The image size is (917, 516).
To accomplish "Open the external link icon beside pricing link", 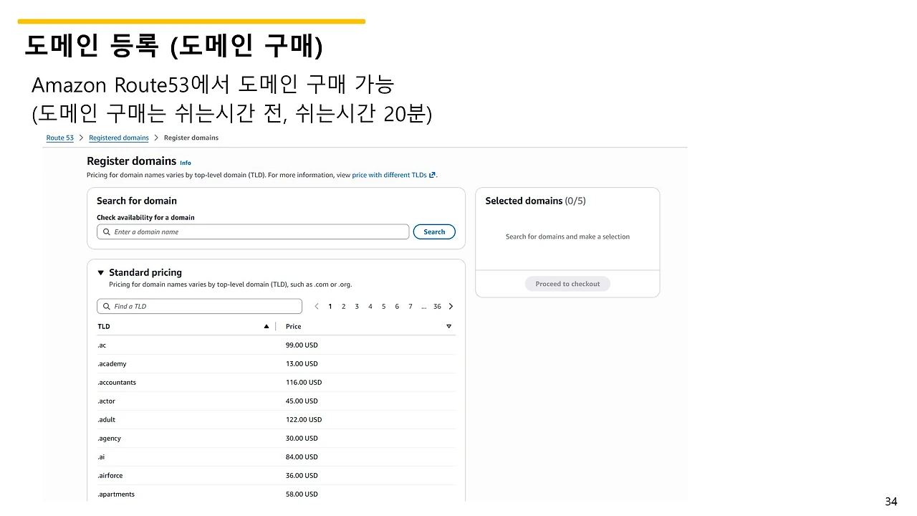I will [x=433, y=174].
